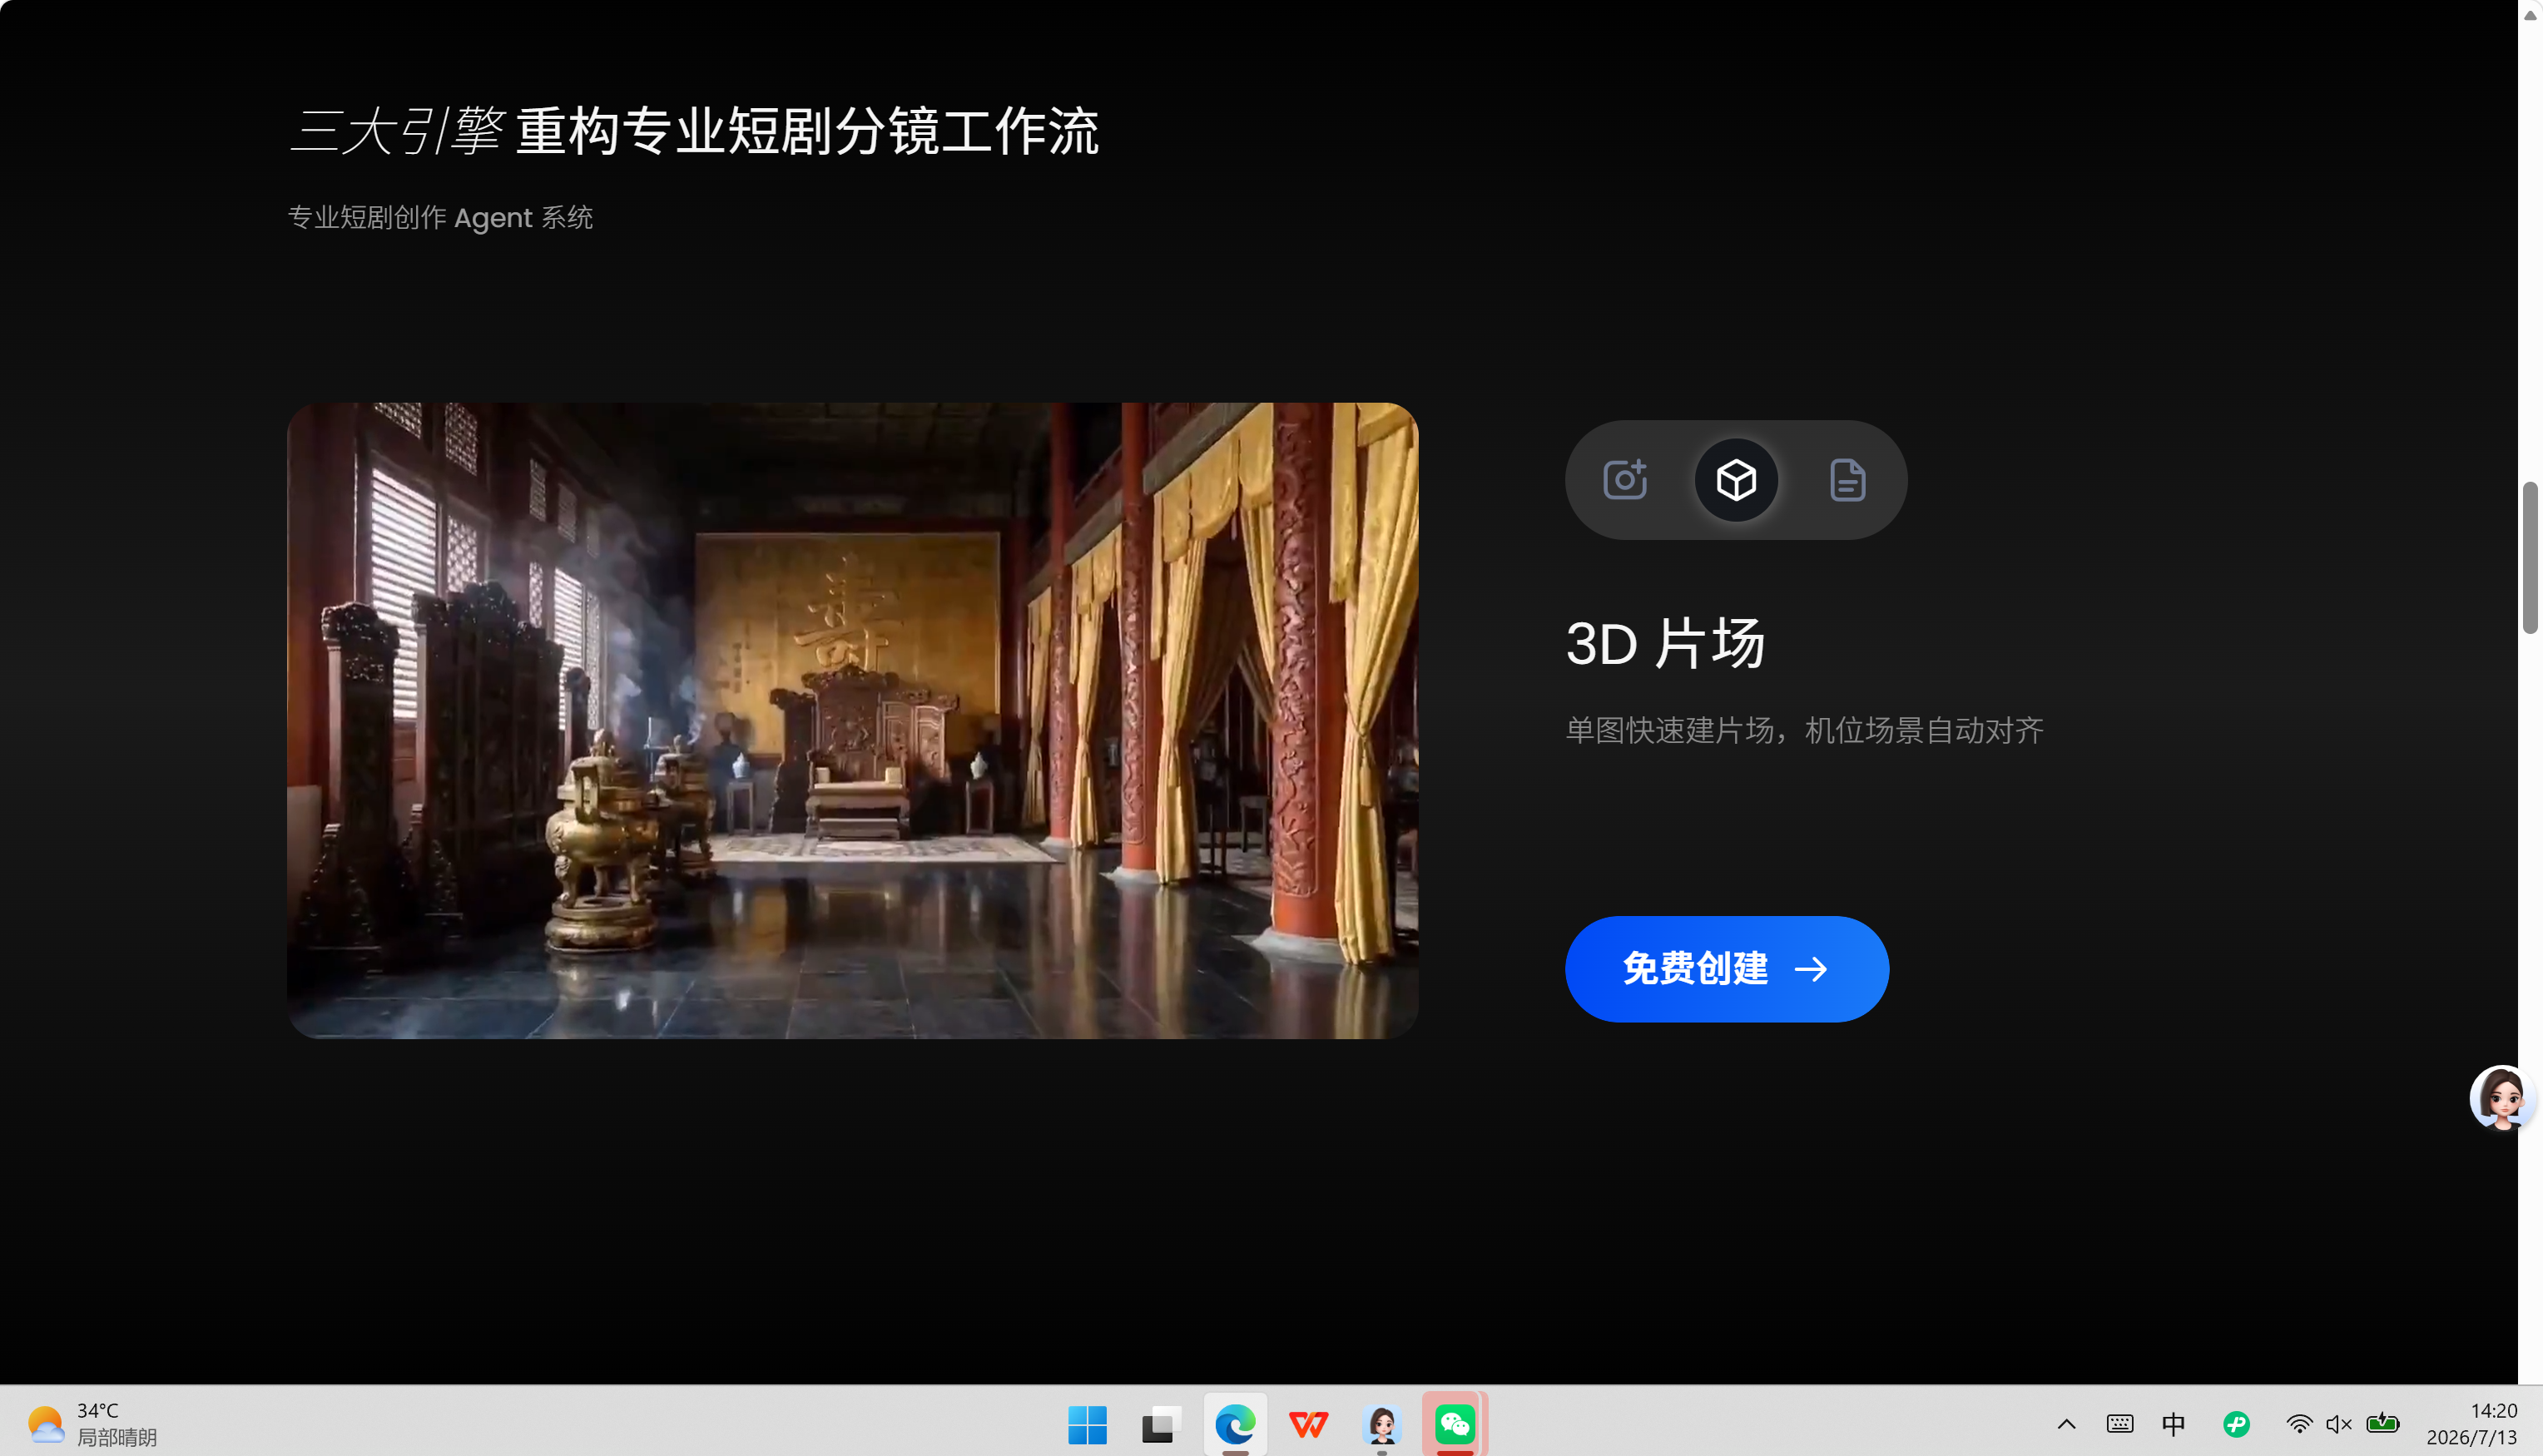
Task: Open the Wi-Fi network tray icon
Action: (2299, 1424)
